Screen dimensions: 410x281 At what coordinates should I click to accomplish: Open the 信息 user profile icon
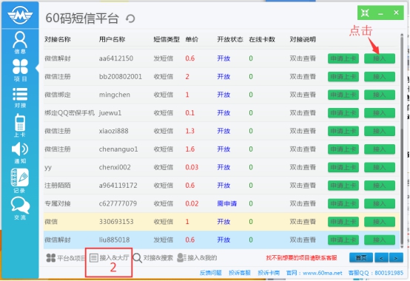coord(20,42)
